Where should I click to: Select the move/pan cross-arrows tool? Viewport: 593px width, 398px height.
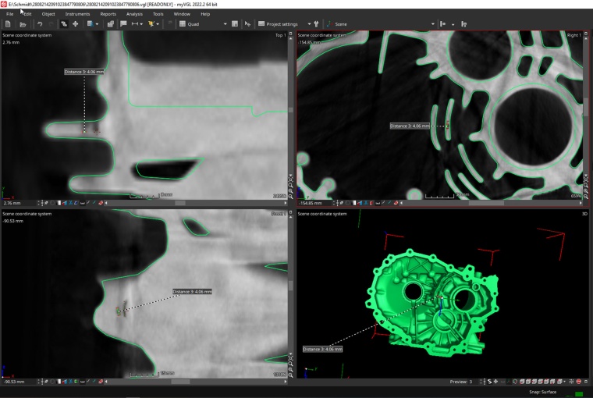pos(75,24)
